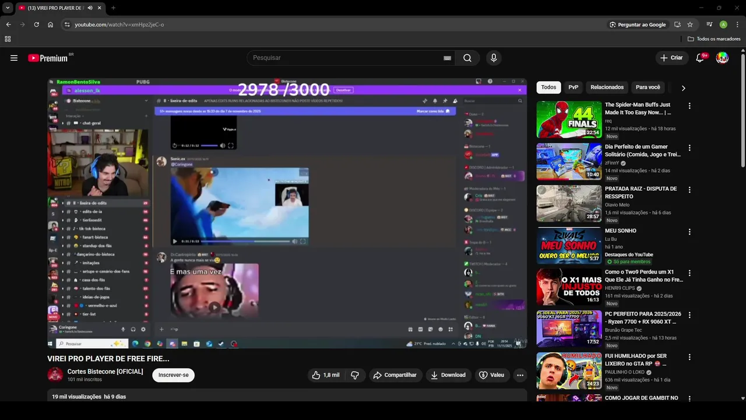Viewport: 746px width, 420px height.
Task: Show next filter chips with the arrow
Action: [x=683, y=88]
